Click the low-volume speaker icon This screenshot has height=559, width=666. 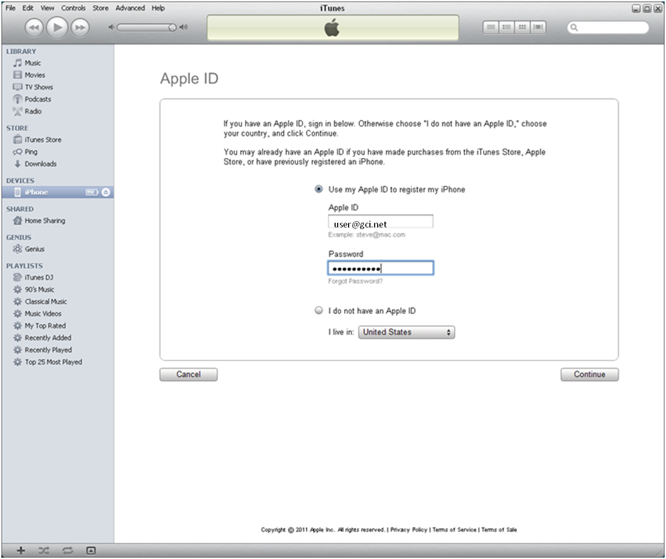click(x=111, y=27)
